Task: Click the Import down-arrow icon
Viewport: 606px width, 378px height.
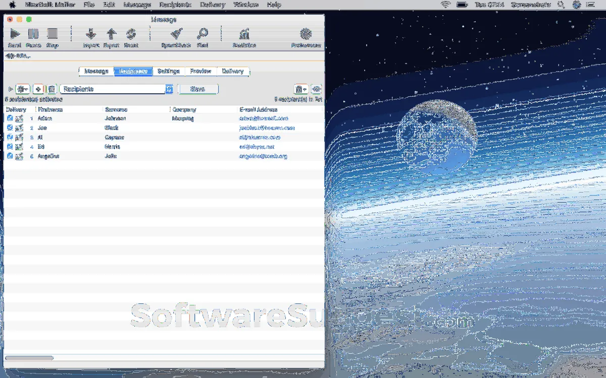Action: (91, 34)
